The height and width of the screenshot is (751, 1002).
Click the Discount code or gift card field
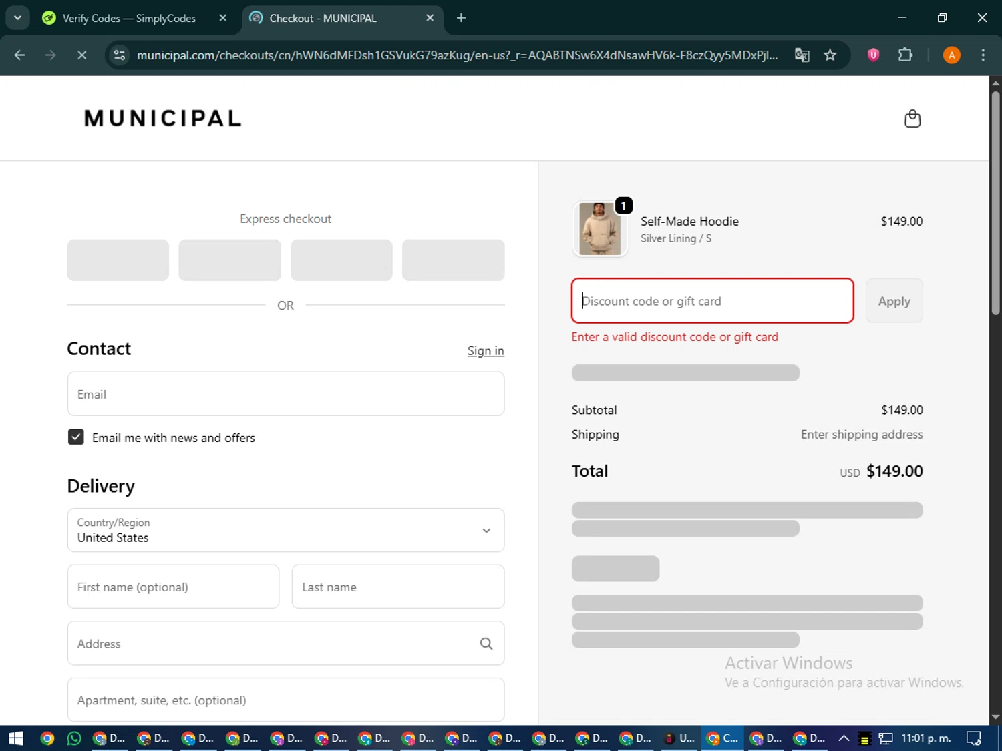click(x=713, y=301)
